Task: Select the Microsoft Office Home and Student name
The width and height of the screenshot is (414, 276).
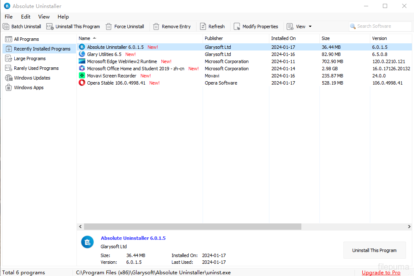Action: click(x=136, y=69)
